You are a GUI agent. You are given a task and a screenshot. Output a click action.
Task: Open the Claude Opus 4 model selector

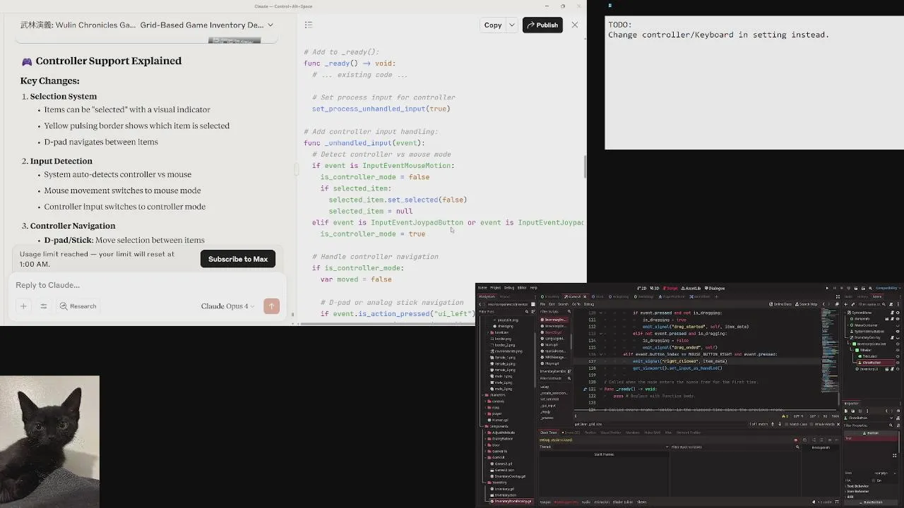[x=227, y=306]
